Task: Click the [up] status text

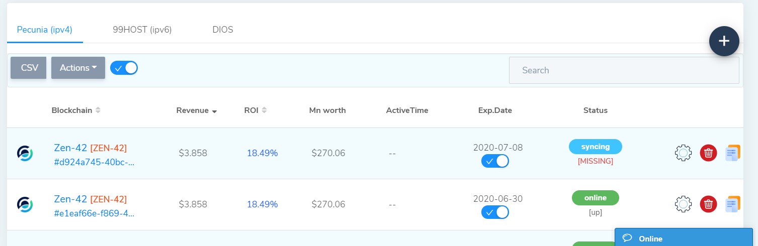Action: point(596,212)
